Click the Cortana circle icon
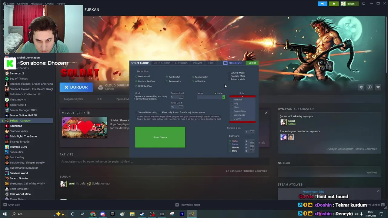 [73, 214]
